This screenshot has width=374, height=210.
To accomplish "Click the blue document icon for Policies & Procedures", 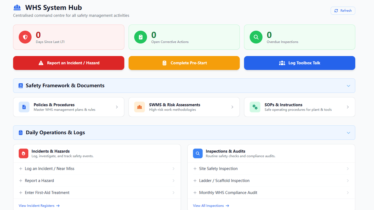I will tap(24, 107).
